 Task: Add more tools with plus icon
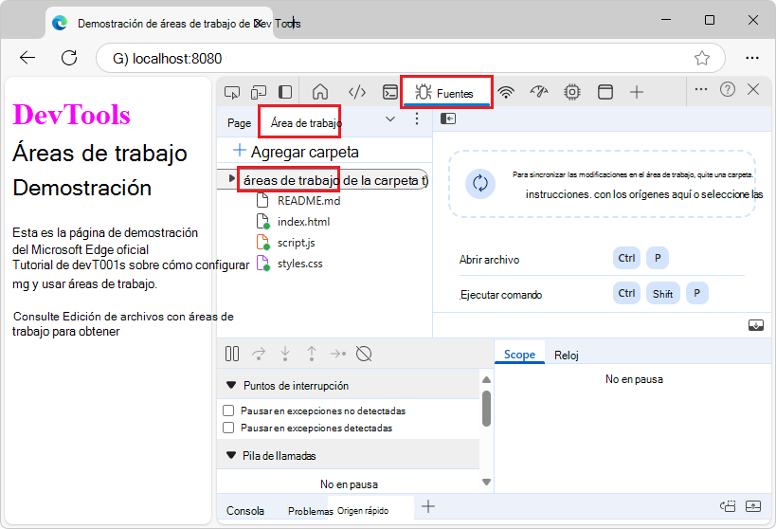637,92
